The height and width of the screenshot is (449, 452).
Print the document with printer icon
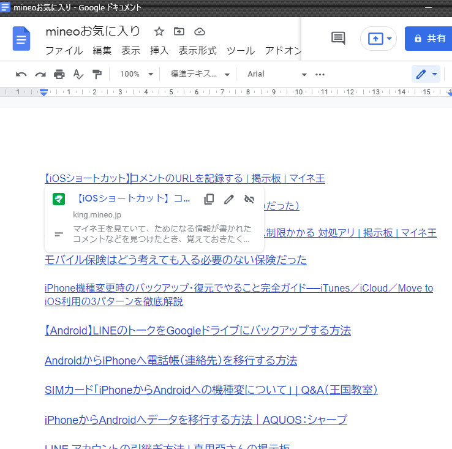point(59,74)
